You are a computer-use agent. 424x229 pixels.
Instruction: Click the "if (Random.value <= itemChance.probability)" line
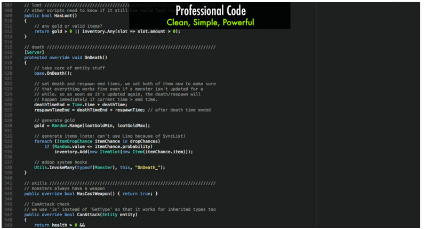99,146
